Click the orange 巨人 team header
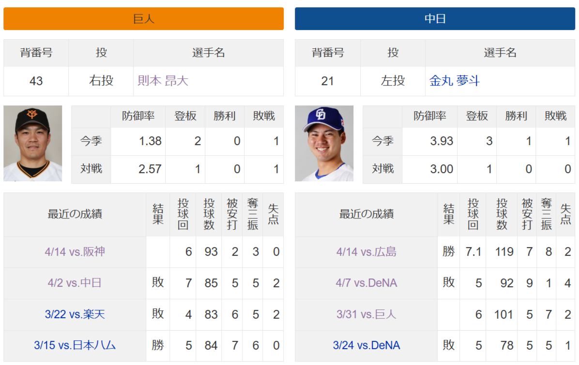 [x=144, y=19]
